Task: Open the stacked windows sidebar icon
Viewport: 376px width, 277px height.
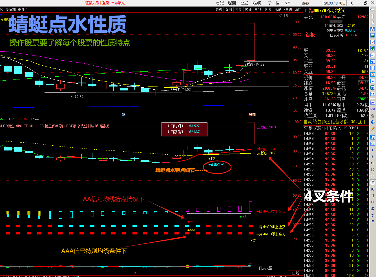Action: [x=373, y=55]
